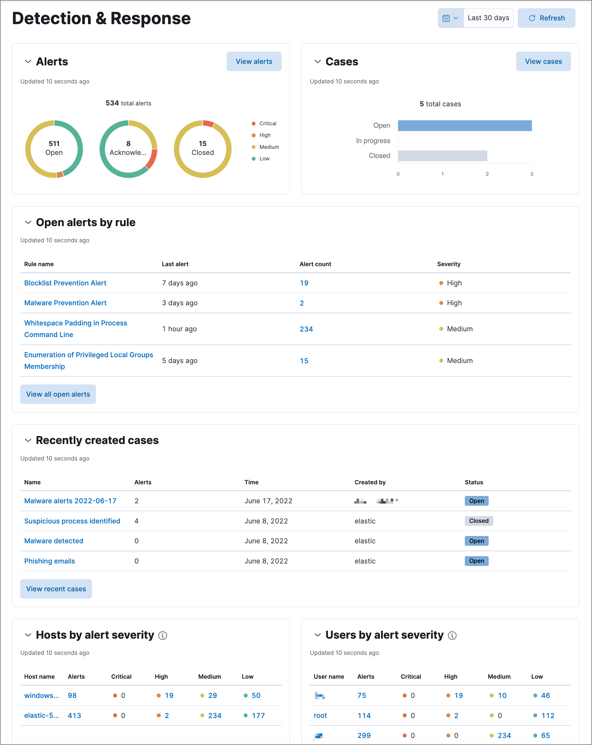Viewport: 592px width, 745px height.
Task: Click the Whitespace Padding alert count 234
Action: pyautogui.click(x=306, y=329)
